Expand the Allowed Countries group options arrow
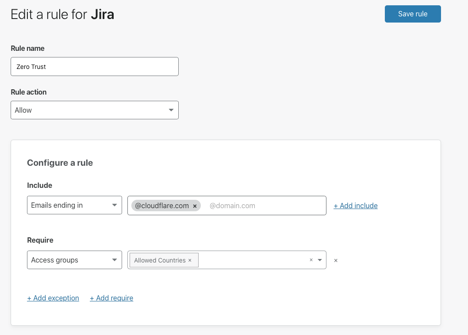Screen dimensions: 468x335 click(x=320, y=260)
